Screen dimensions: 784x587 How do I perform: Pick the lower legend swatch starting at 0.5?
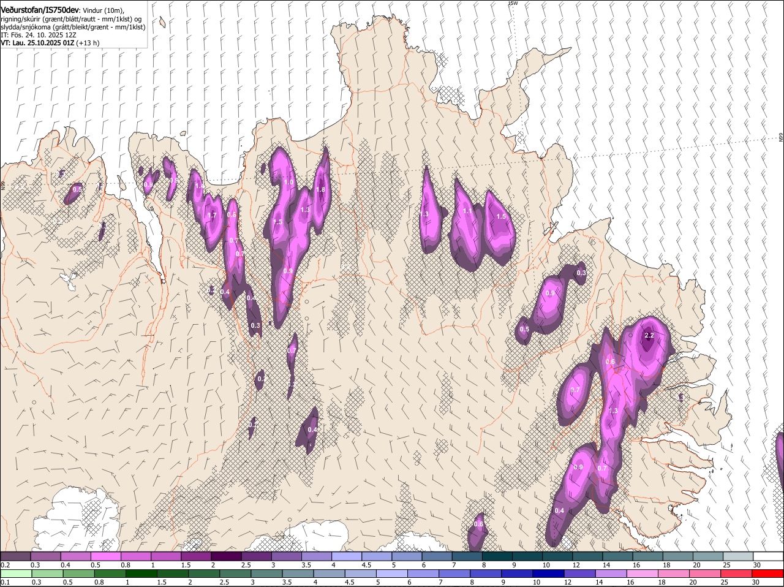click(x=78, y=574)
